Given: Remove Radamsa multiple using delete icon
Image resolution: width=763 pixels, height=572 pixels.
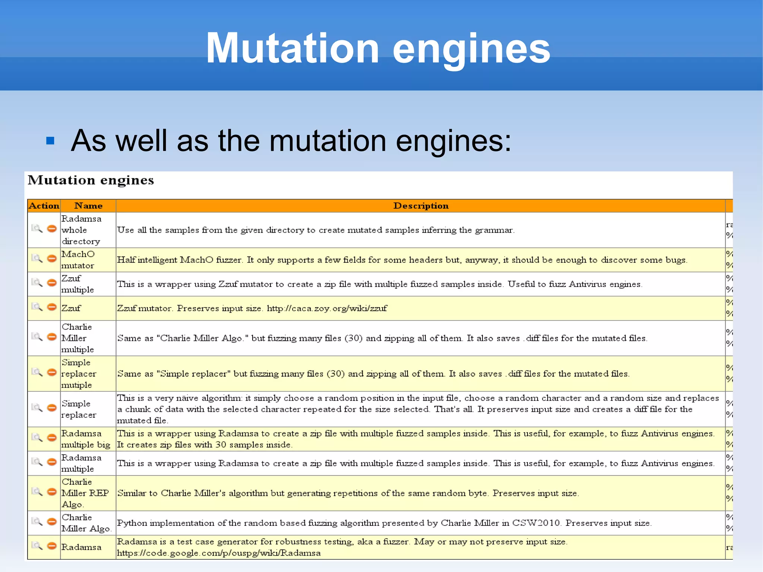Looking at the screenshot, I should click(52, 462).
